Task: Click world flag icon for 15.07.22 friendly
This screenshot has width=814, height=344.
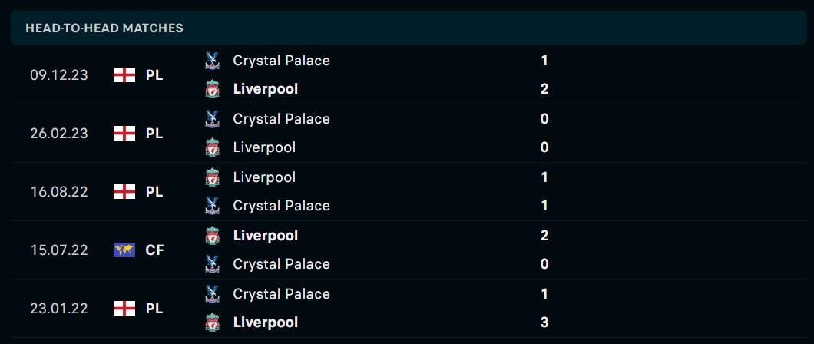Action: coord(124,250)
